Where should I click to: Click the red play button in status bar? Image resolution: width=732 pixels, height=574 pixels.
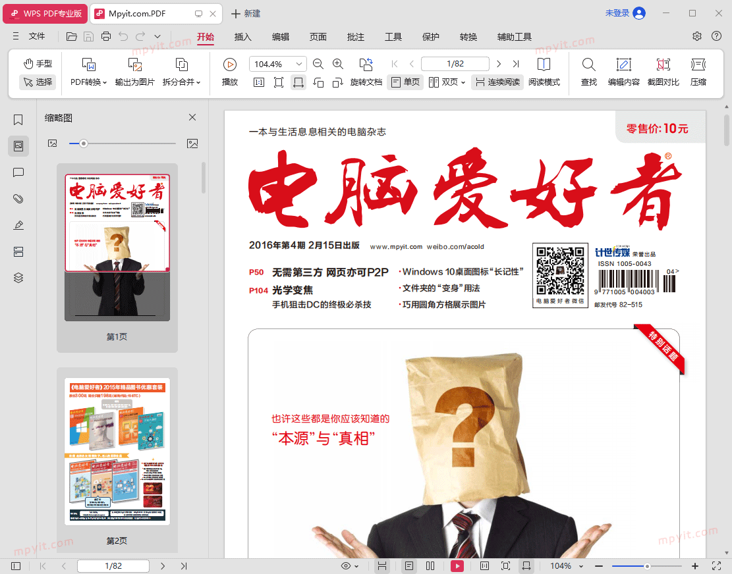(x=457, y=565)
